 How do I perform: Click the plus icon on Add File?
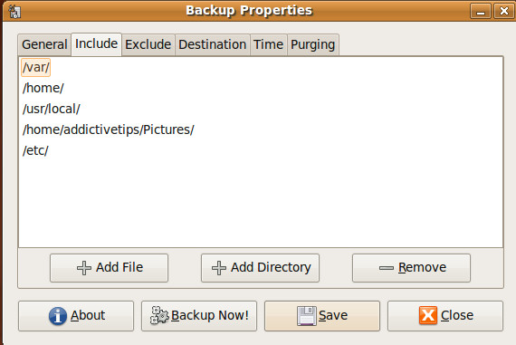[84, 268]
